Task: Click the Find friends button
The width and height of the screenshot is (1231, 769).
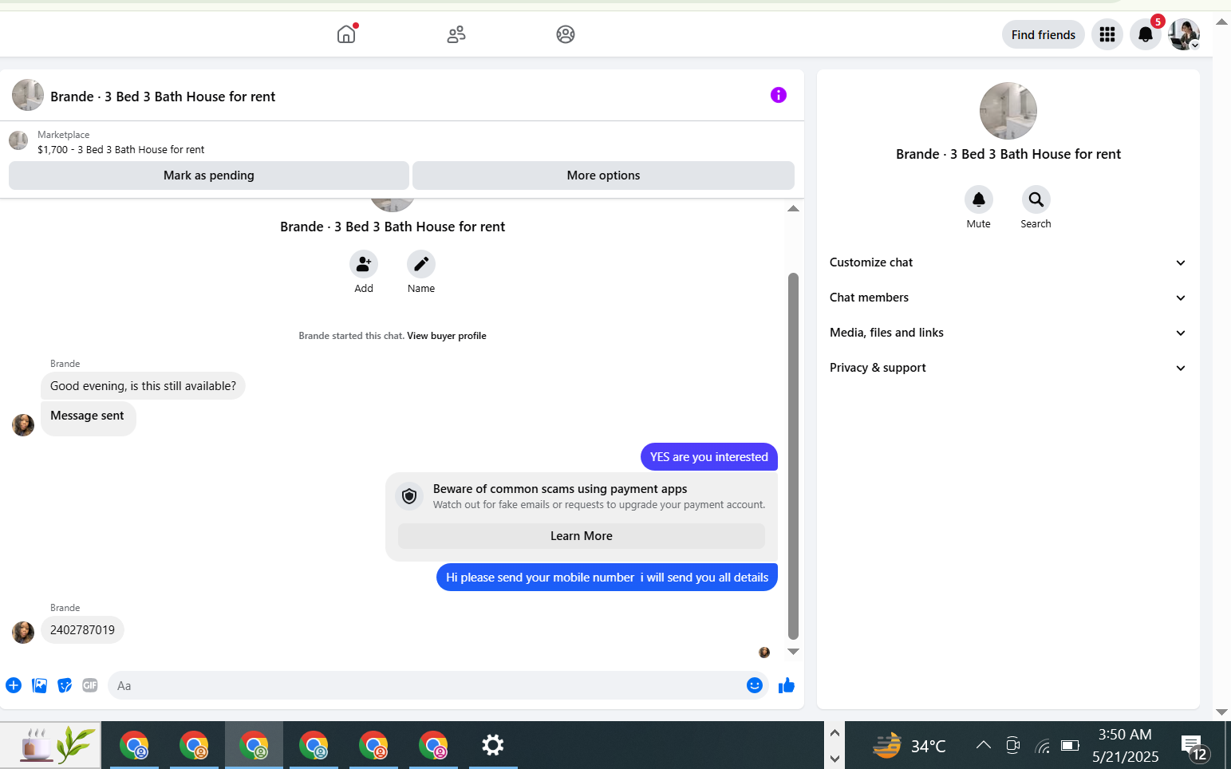Action: pos(1043,34)
